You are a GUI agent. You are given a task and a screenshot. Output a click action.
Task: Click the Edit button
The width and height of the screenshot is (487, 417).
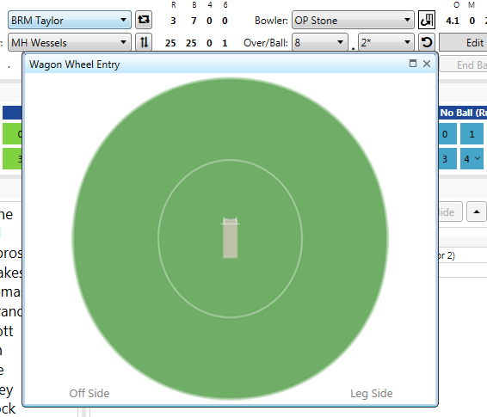[x=464, y=42]
